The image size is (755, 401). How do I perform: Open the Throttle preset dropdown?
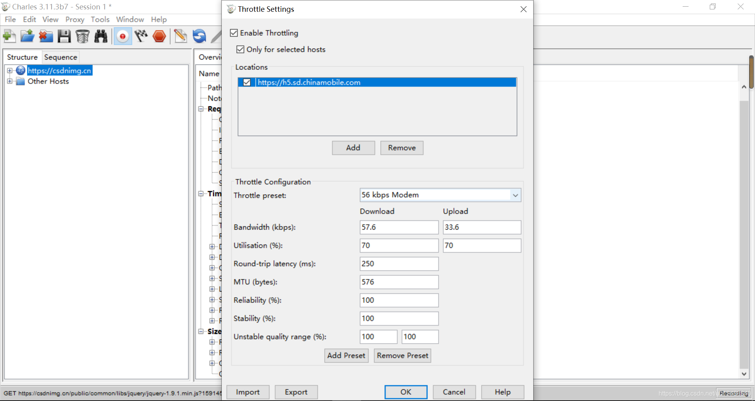coord(440,195)
